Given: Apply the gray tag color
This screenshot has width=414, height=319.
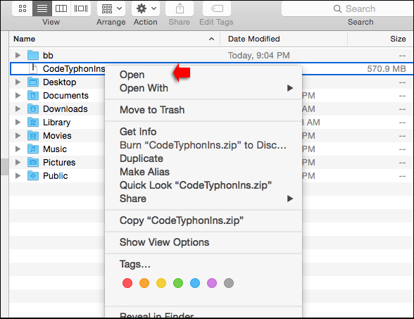Looking at the screenshot, I should pos(229,283).
